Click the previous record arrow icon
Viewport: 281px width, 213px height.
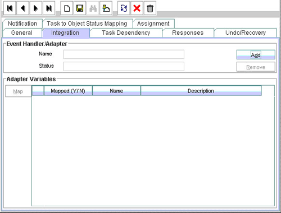point(22,8)
